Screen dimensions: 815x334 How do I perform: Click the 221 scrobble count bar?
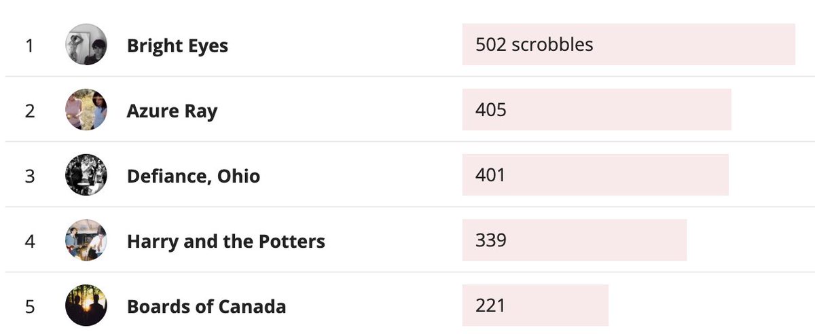tap(535, 305)
